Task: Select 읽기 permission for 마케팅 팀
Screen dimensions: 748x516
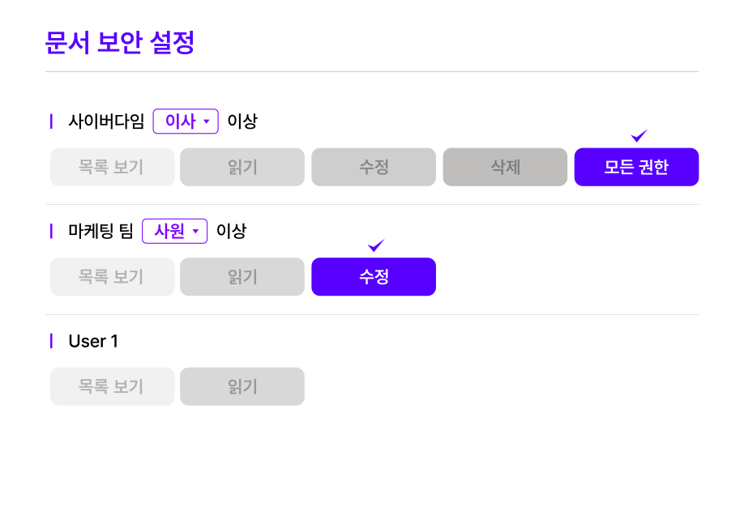Action: (242, 277)
